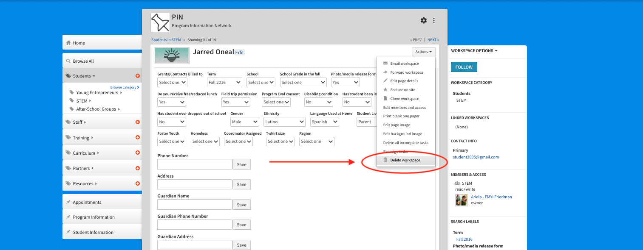Click Edit link next to Jarred Oneal
Screen dimensions: 643x250
(240, 53)
